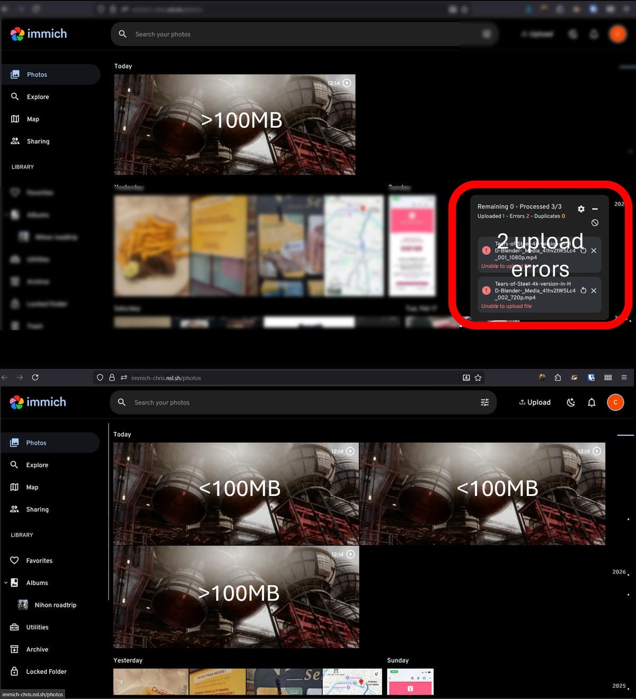Jump to 2025 on the timeline scrubber
Viewport: 636px width, 699px height.
point(619,686)
